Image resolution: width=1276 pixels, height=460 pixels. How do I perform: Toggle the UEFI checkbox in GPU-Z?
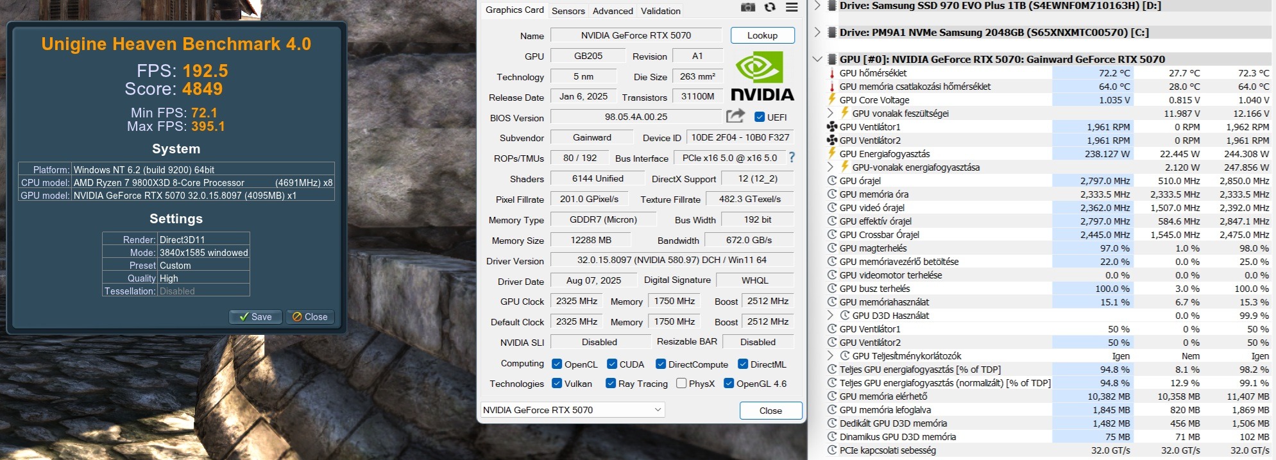tap(760, 117)
